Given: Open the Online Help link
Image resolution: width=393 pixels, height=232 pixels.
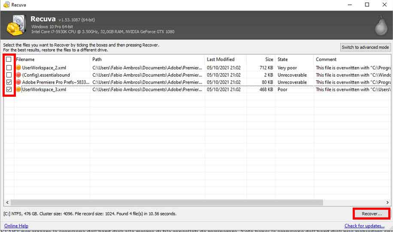Looking at the screenshot, I should click(16, 226).
